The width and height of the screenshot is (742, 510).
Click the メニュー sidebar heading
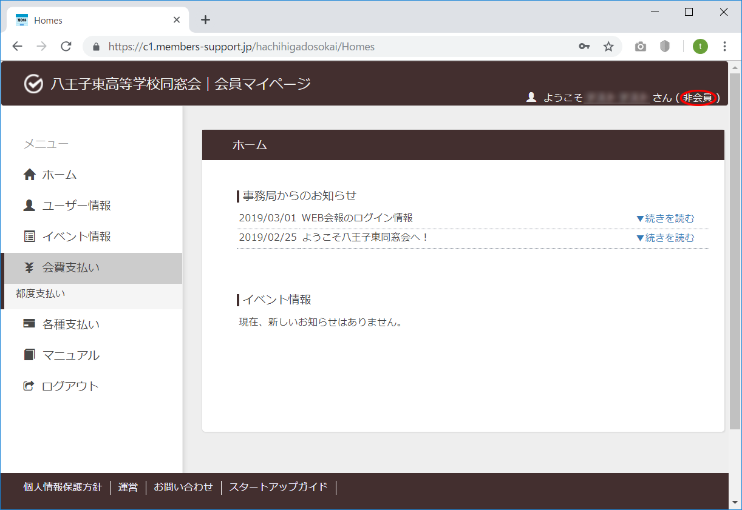tap(46, 144)
